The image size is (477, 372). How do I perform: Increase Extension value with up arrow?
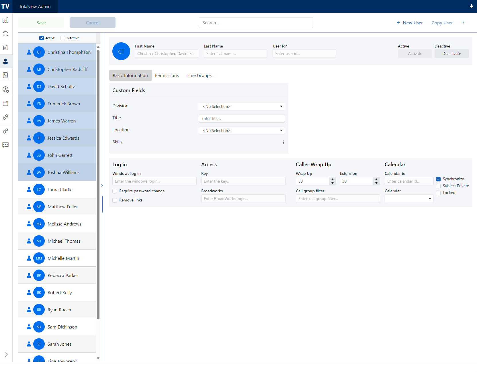pos(376,179)
